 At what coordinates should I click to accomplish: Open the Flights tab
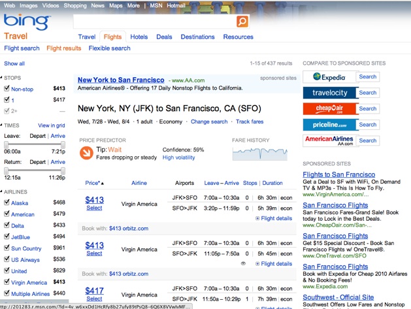click(112, 37)
